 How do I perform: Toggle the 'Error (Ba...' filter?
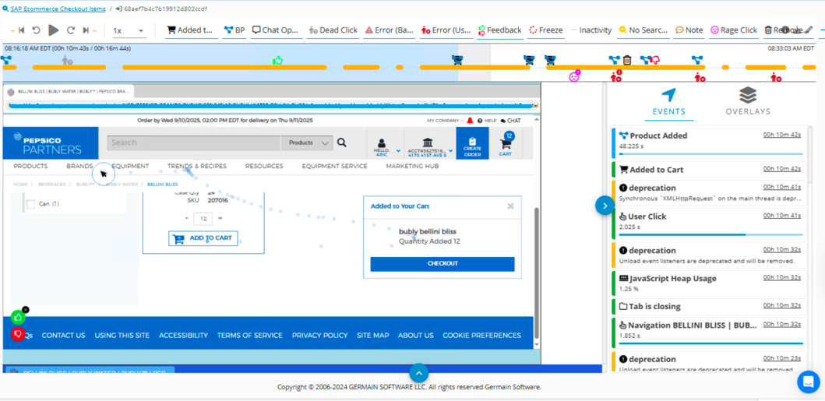[390, 30]
